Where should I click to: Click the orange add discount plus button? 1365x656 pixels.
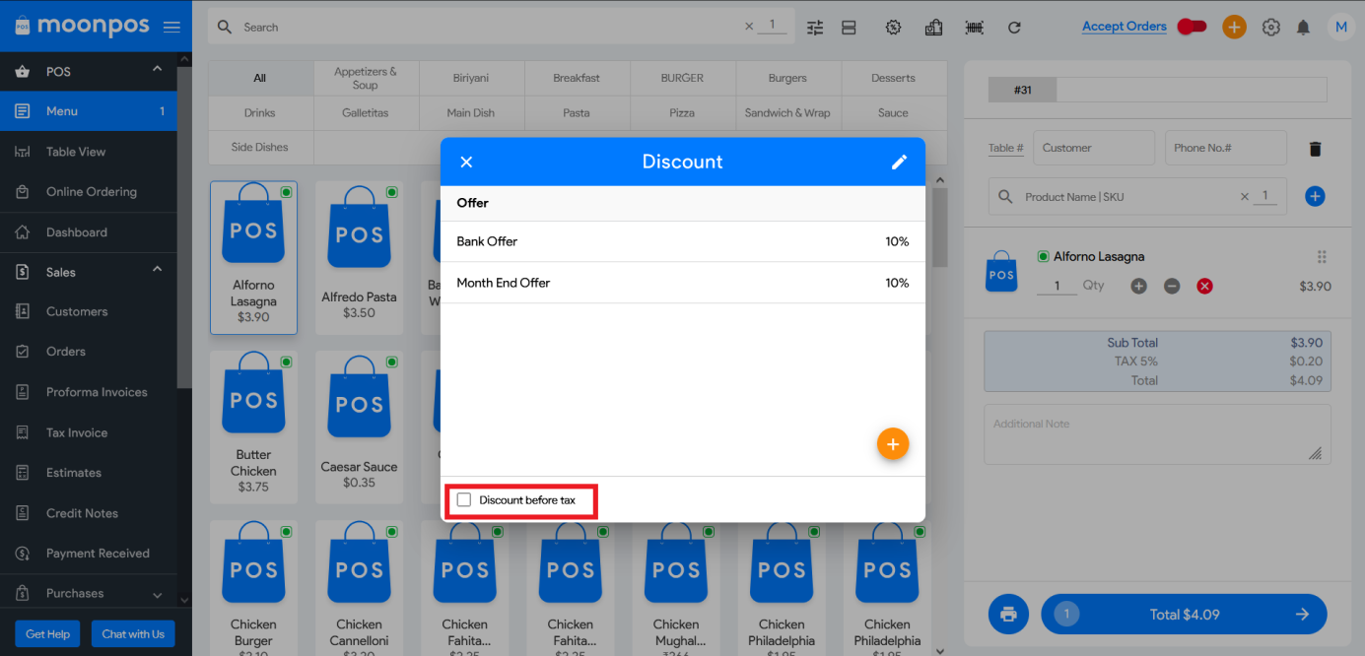pyautogui.click(x=892, y=444)
